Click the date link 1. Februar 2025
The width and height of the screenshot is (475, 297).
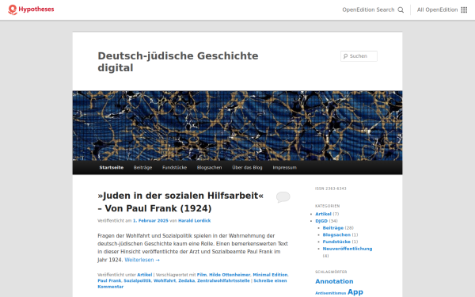[150, 221]
